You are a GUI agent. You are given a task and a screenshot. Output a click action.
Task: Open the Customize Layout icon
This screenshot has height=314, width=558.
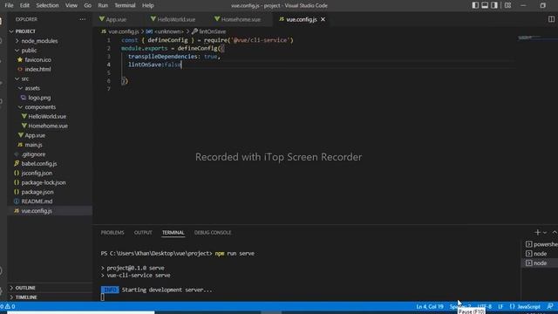point(507,5)
